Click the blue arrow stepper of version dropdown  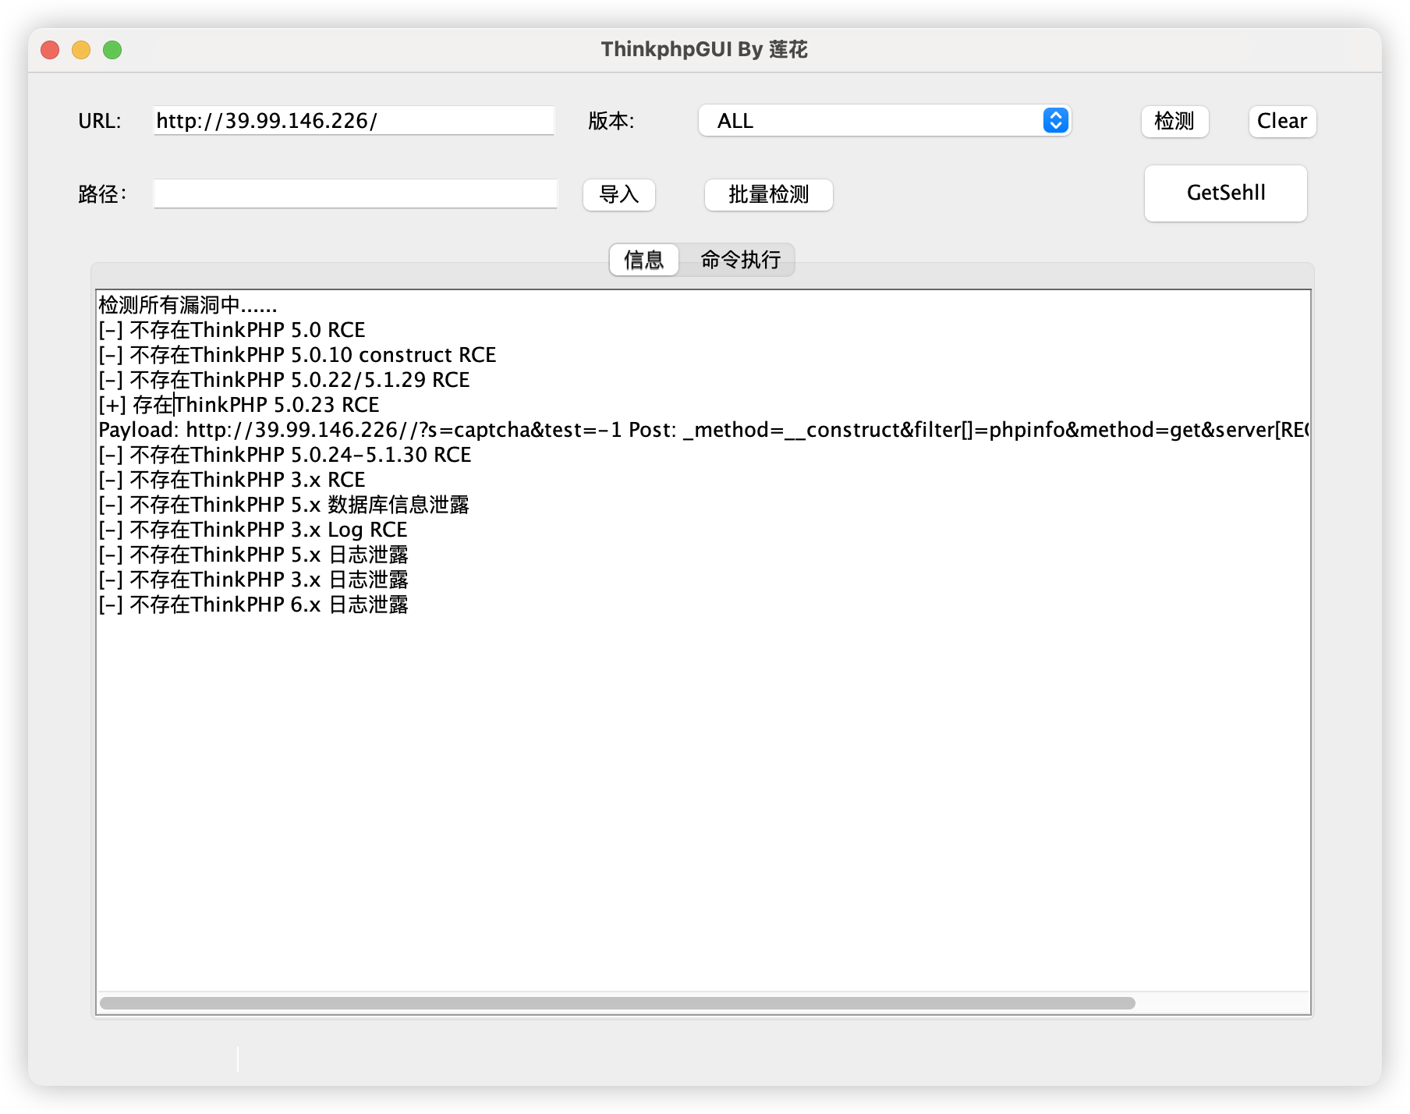(x=1055, y=121)
